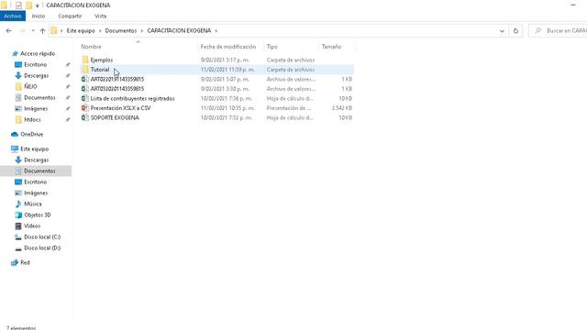Open Descargas under Este equipo
This screenshot has height=330, width=587.
coord(37,159)
